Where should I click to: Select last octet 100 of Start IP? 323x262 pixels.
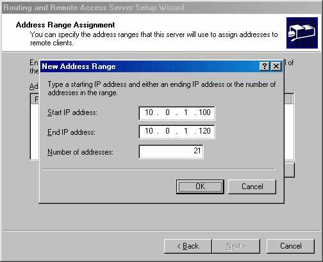(204, 112)
